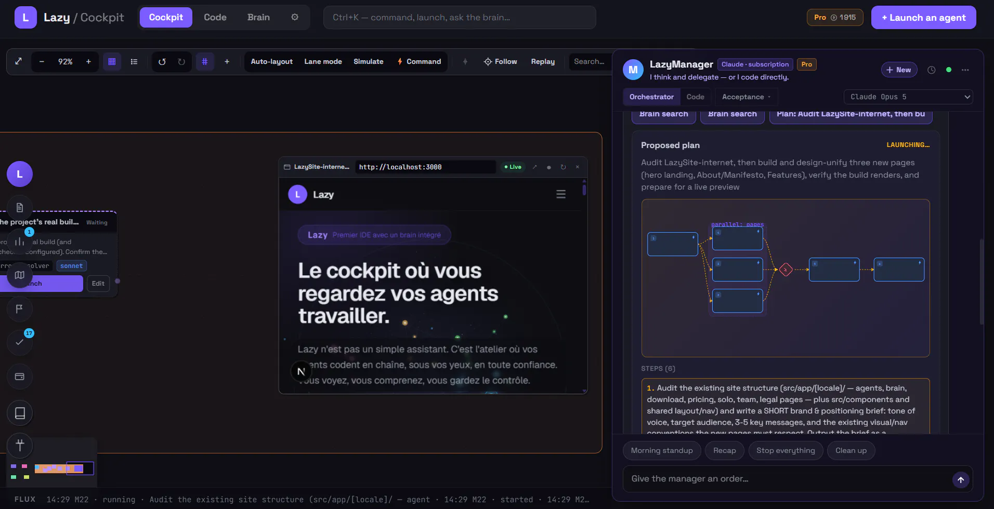Open the Ctrl+K command bar
The image size is (994, 509).
coord(460,17)
